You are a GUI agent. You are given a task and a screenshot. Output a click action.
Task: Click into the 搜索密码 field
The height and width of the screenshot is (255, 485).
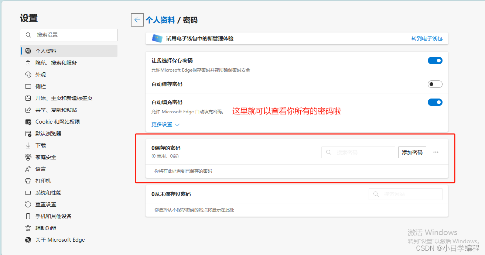(358, 152)
